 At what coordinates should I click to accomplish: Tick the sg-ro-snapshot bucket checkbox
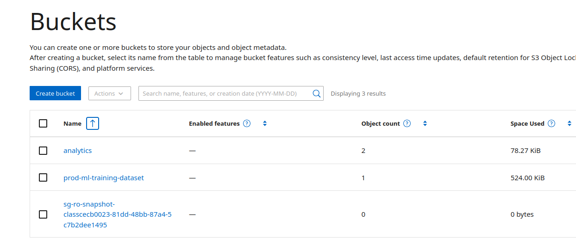pyautogui.click(x=43, y=214)
